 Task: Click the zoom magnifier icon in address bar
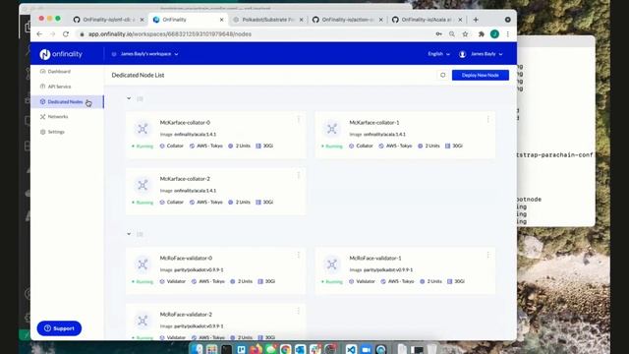point(452,34)
